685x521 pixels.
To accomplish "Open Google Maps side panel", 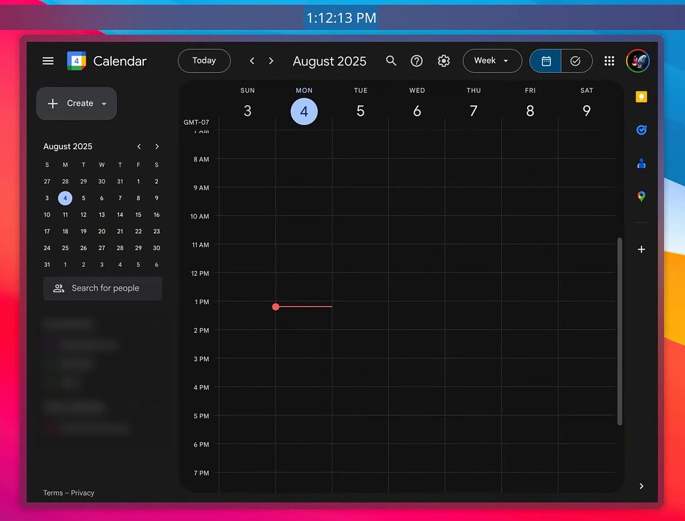I will click(642, 197).
